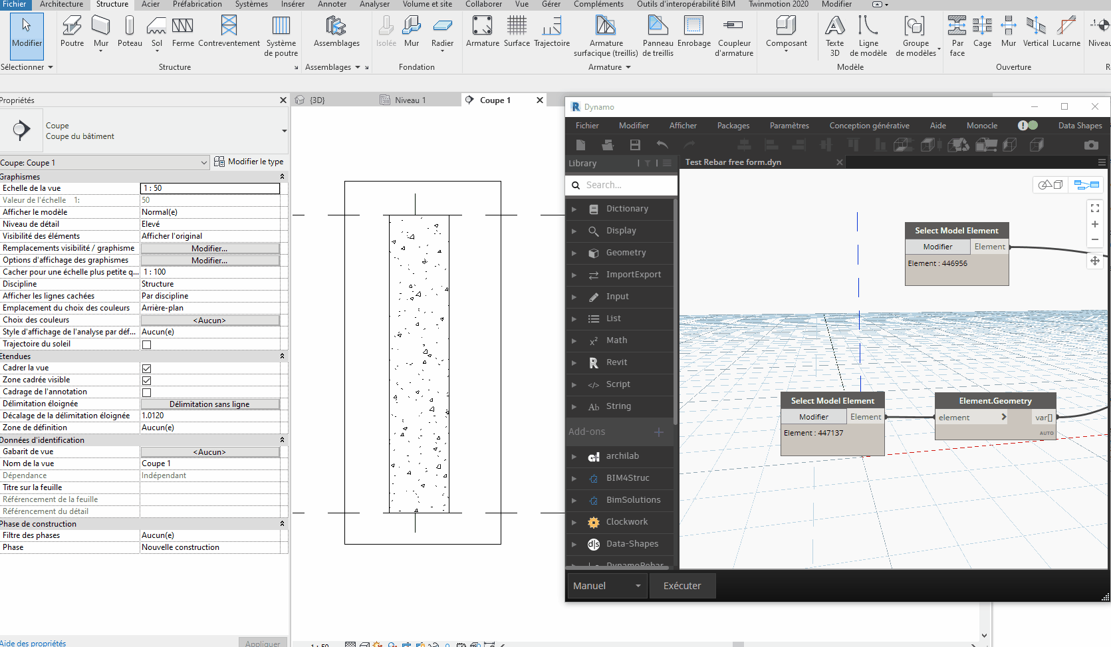Click Dynamo zoom to fit icon
1111x647 pixels.
click(1095, 208)
